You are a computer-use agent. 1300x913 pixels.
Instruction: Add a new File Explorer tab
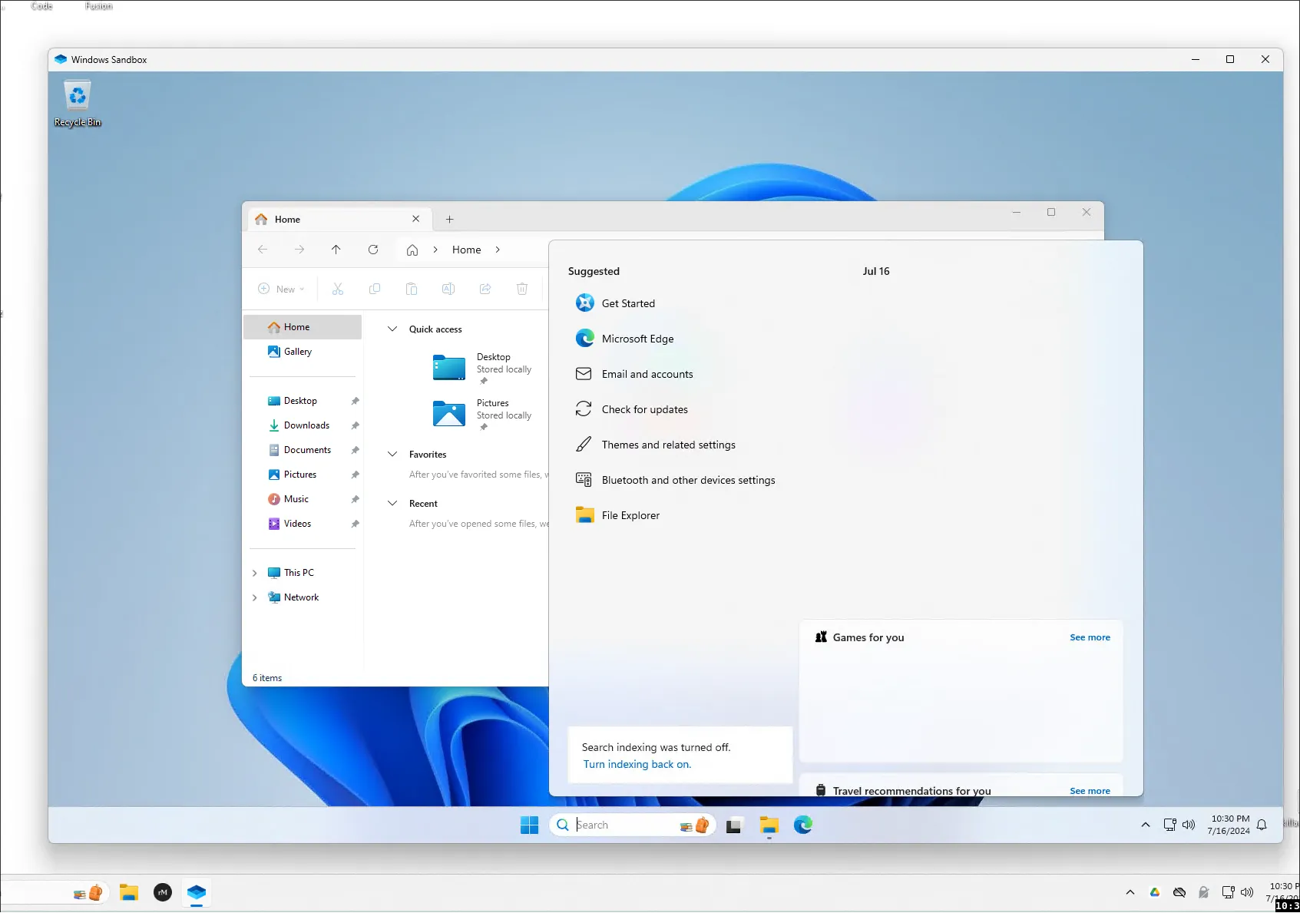point(450,220)
